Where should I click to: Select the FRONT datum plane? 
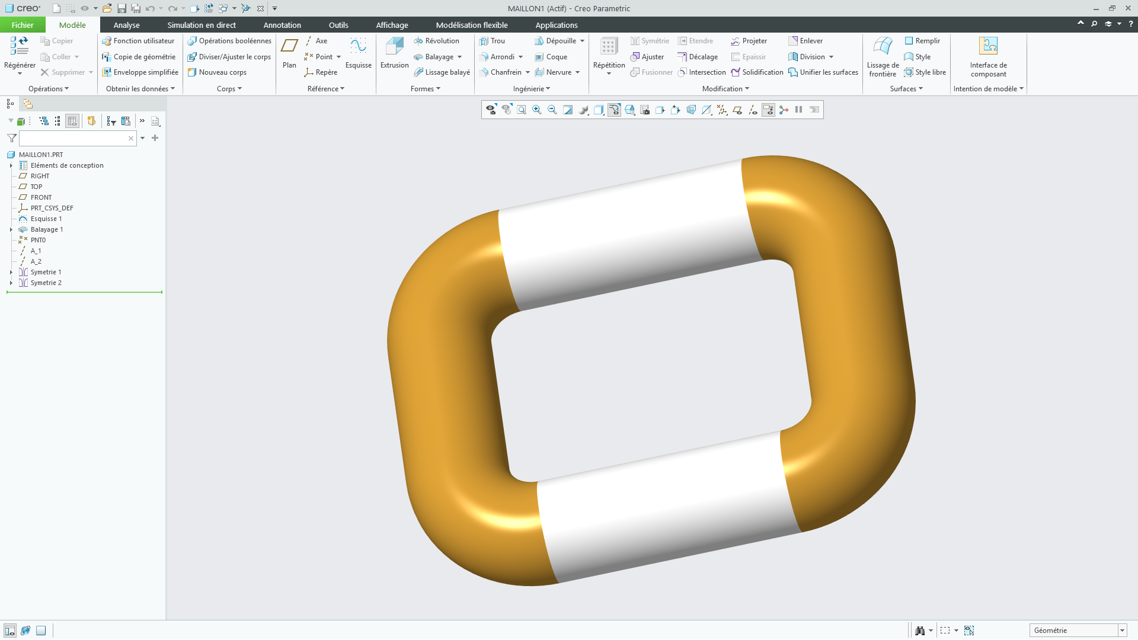tap(41, 197)
